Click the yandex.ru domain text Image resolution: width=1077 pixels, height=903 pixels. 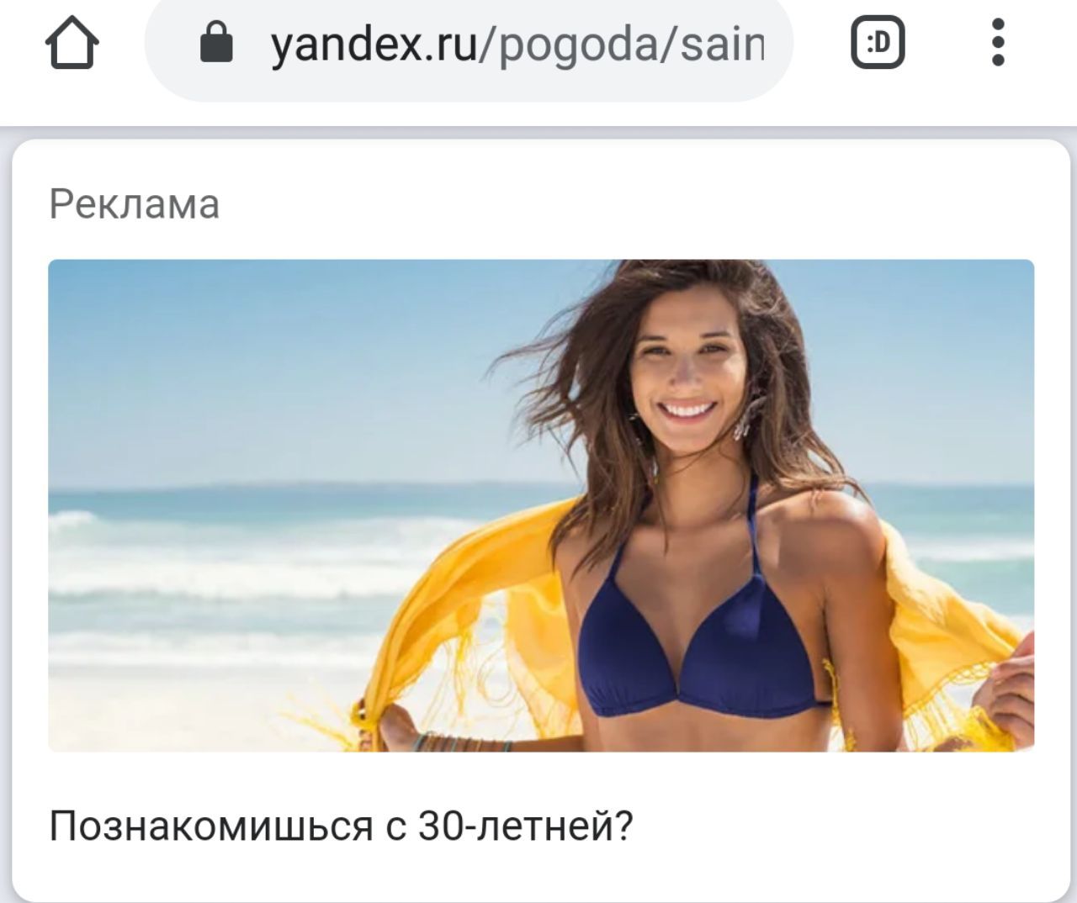pyautogui.click(x=374, y=44)
